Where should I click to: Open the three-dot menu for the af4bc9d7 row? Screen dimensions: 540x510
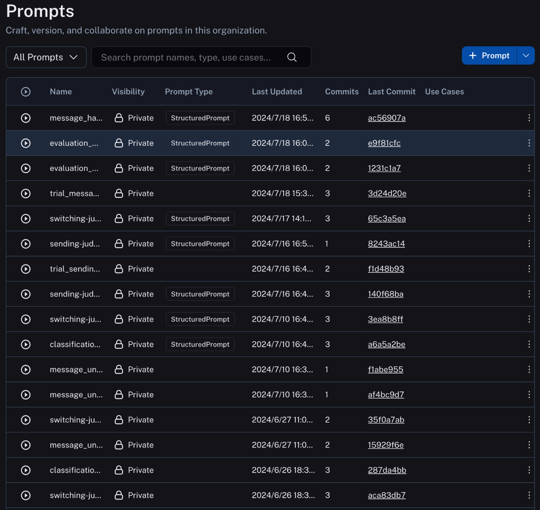click(x=529, y=395)
